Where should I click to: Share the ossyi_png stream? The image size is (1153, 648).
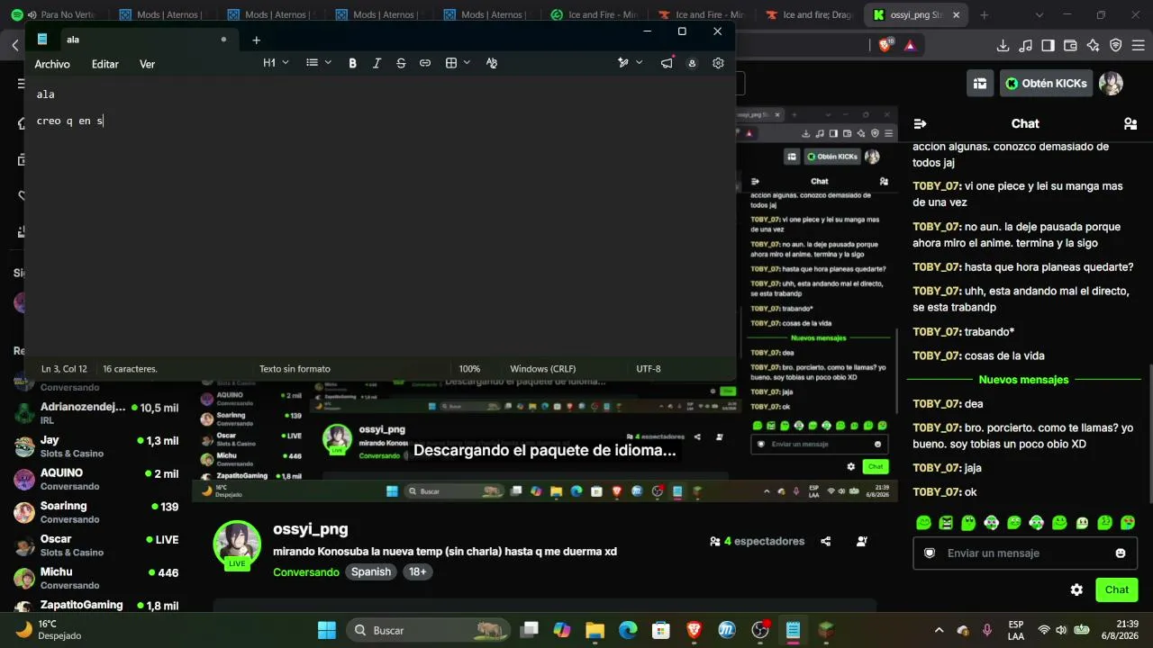826,541
